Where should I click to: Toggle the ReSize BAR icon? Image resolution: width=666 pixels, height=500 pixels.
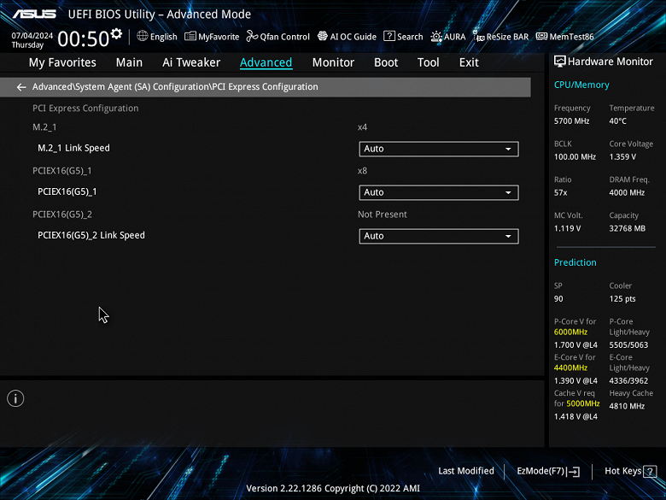pyautogui.click(x=478, y=36)
